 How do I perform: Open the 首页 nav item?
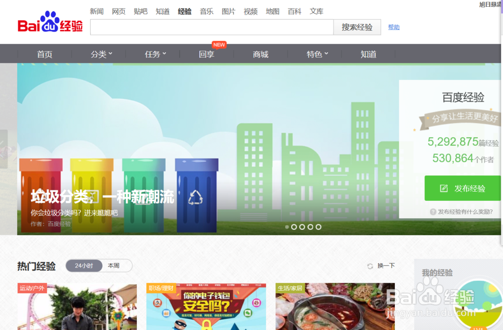coord(45,54)
